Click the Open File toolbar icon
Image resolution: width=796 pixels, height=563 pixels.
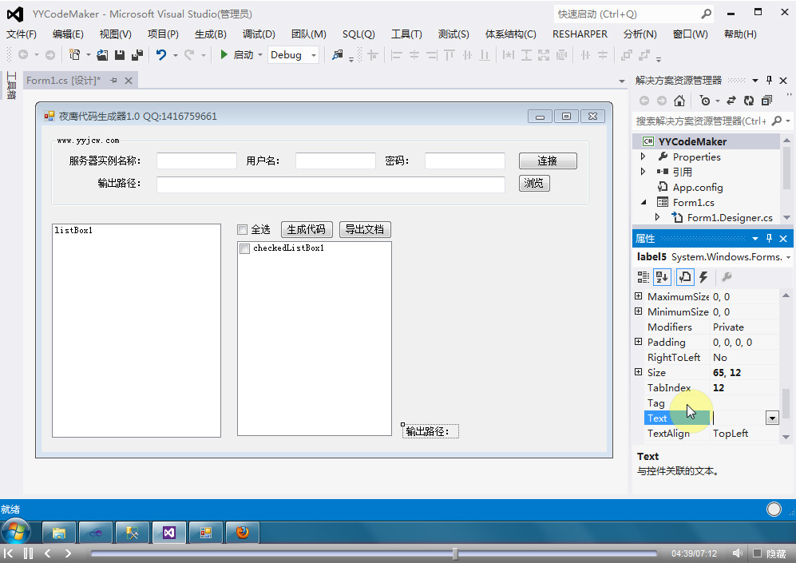(x=102, y=55)
